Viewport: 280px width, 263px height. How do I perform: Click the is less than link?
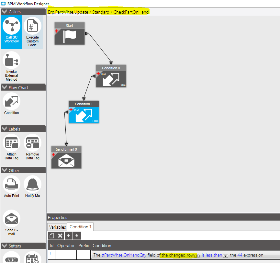(212, 255)
